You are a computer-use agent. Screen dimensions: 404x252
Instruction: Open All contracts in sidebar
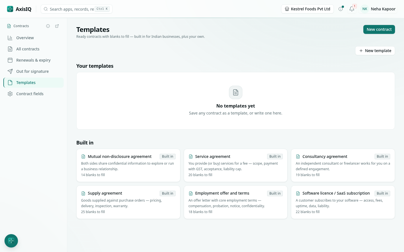pyautogui.click(x=34, y=49)
